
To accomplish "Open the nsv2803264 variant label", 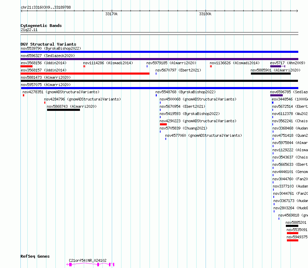I will (x=291, y=208).
